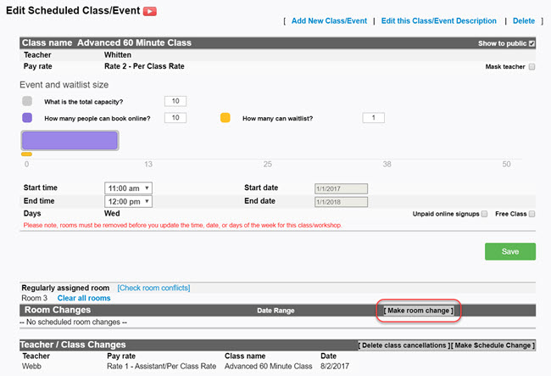This screenshot has height=376, width=551.
Task: Click the total capacity input field
Action: [x=175, y=101]
